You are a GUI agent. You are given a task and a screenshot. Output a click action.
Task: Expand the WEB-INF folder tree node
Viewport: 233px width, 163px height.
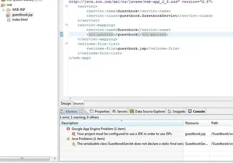coord(3,10)
